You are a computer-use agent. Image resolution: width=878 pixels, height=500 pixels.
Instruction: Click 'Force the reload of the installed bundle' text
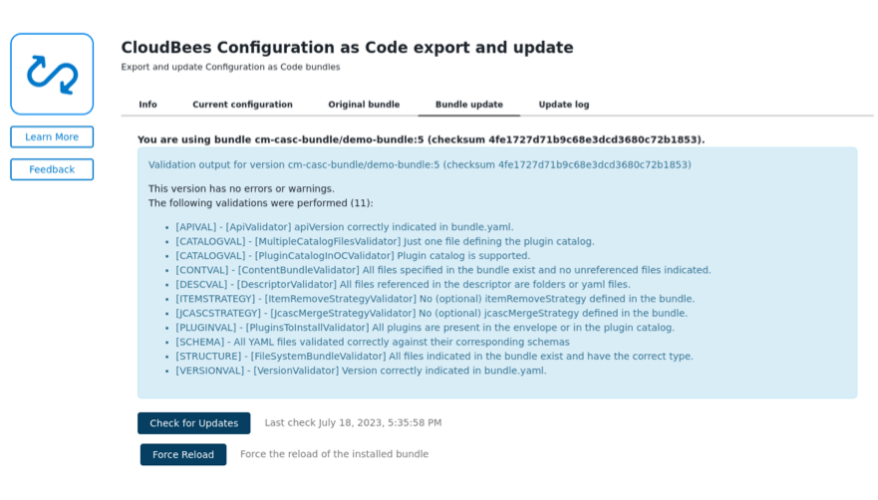[x=334, y=454]
